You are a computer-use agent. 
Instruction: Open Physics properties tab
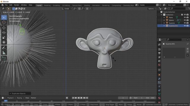(x=159, y=86)
